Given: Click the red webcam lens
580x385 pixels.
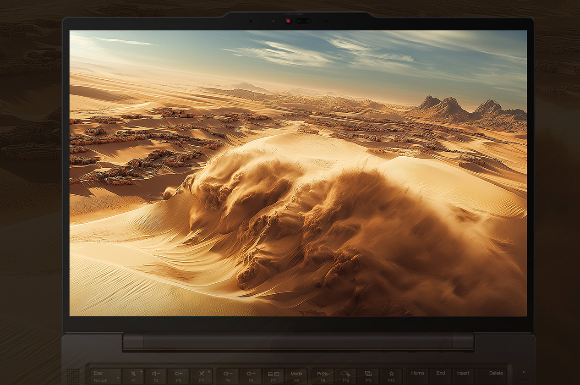Looking at the screenshot, I should [289, 21].
